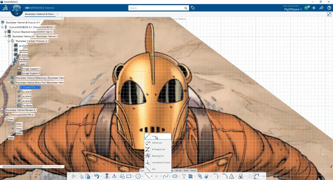Click the tag icon beside search
The width and height of the screenshot is (333, 180).
pyautogui.click(x=193, y=8)
